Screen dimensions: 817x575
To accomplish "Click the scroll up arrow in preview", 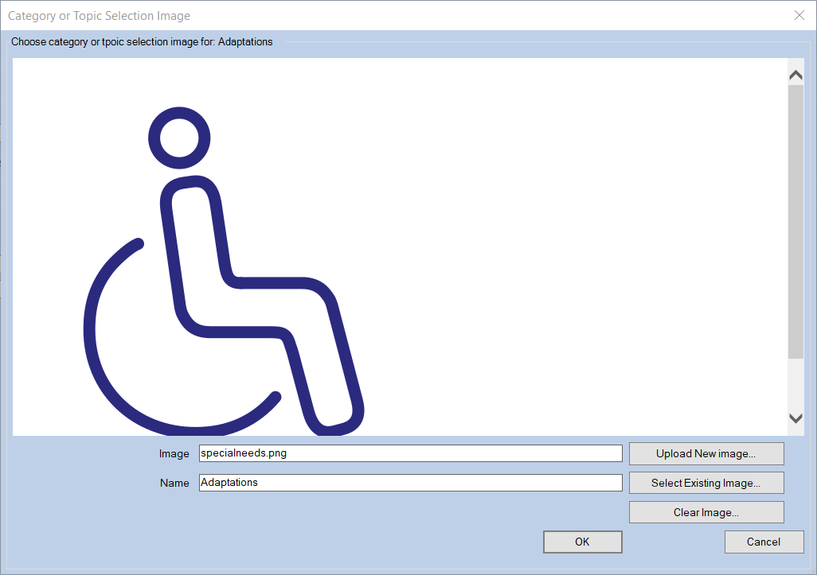I will click(795, 76).
